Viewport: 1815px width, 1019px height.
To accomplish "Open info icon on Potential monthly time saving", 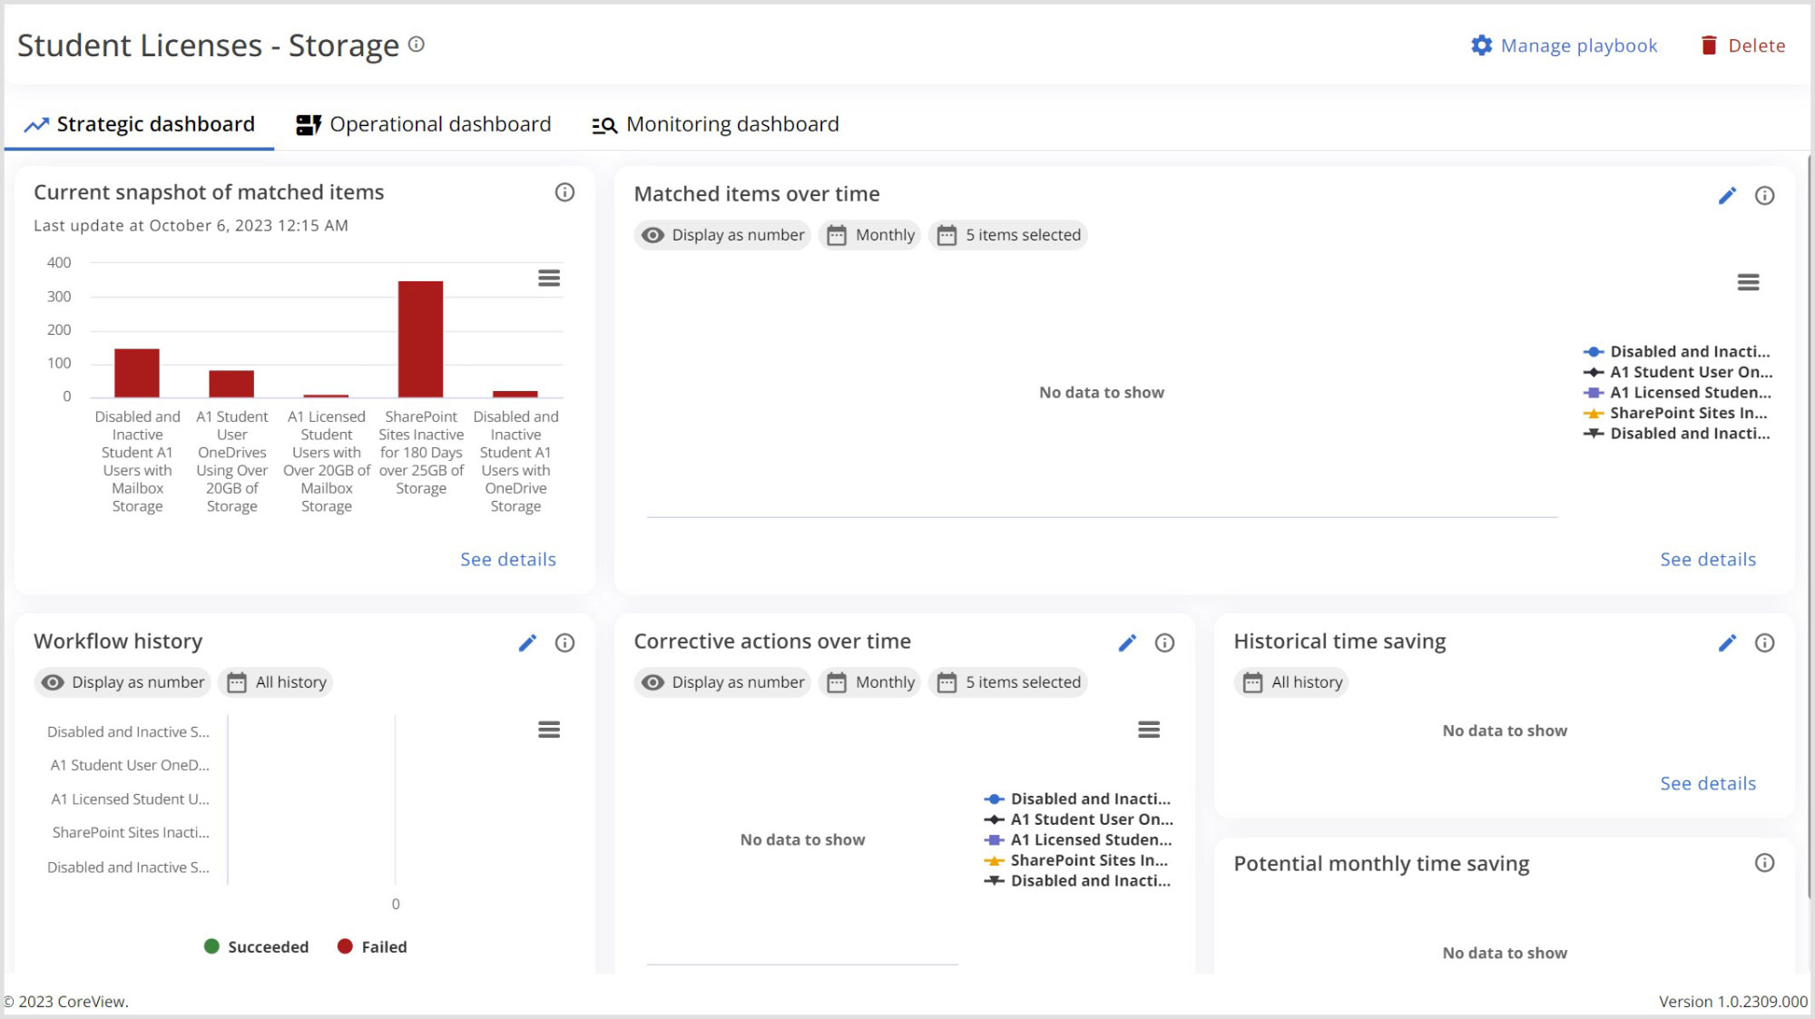I will 1765,863.
